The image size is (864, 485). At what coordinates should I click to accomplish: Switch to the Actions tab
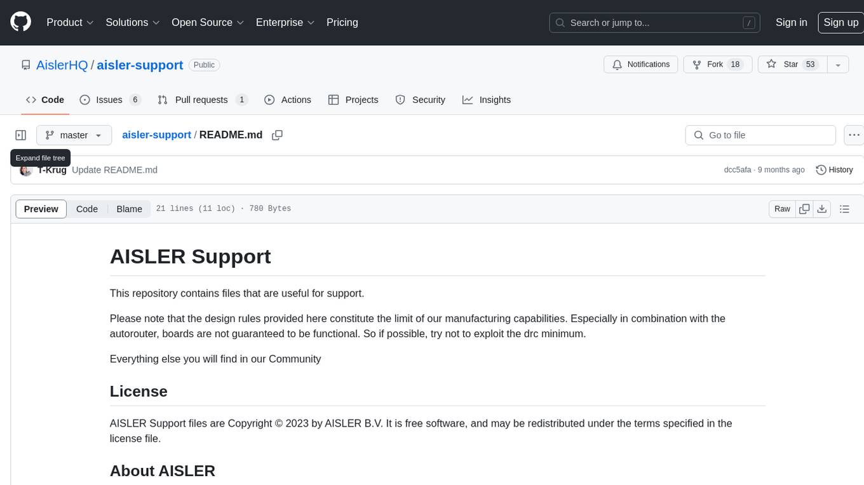[x=288, y=100]
